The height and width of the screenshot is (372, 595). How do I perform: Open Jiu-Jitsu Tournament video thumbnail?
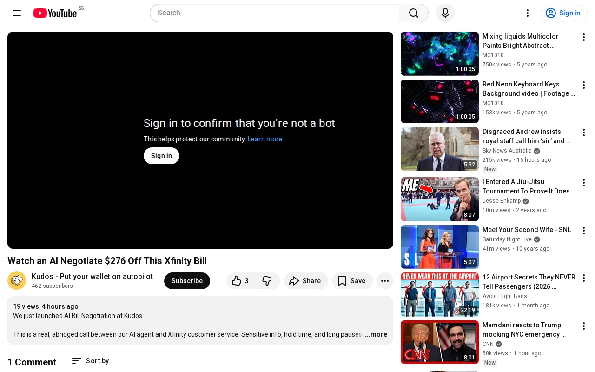click(440, 199)
